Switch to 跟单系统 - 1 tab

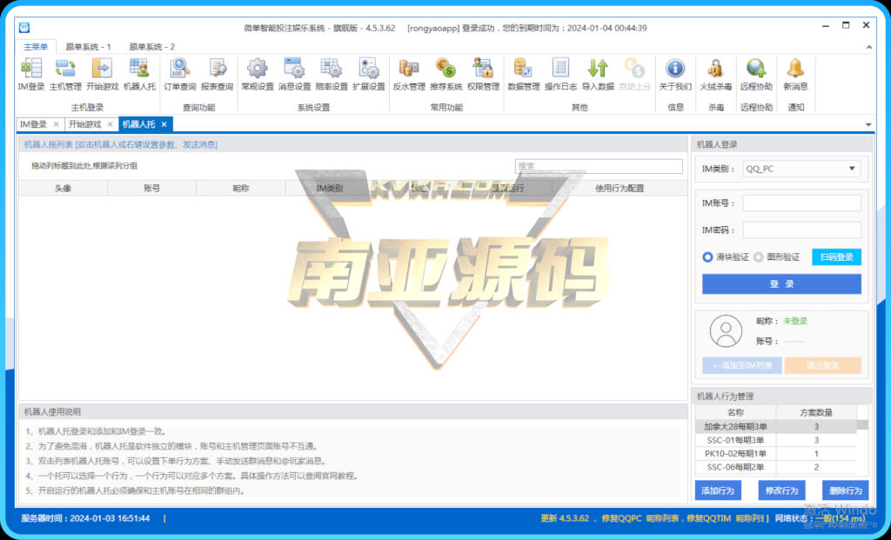point(88,47)
